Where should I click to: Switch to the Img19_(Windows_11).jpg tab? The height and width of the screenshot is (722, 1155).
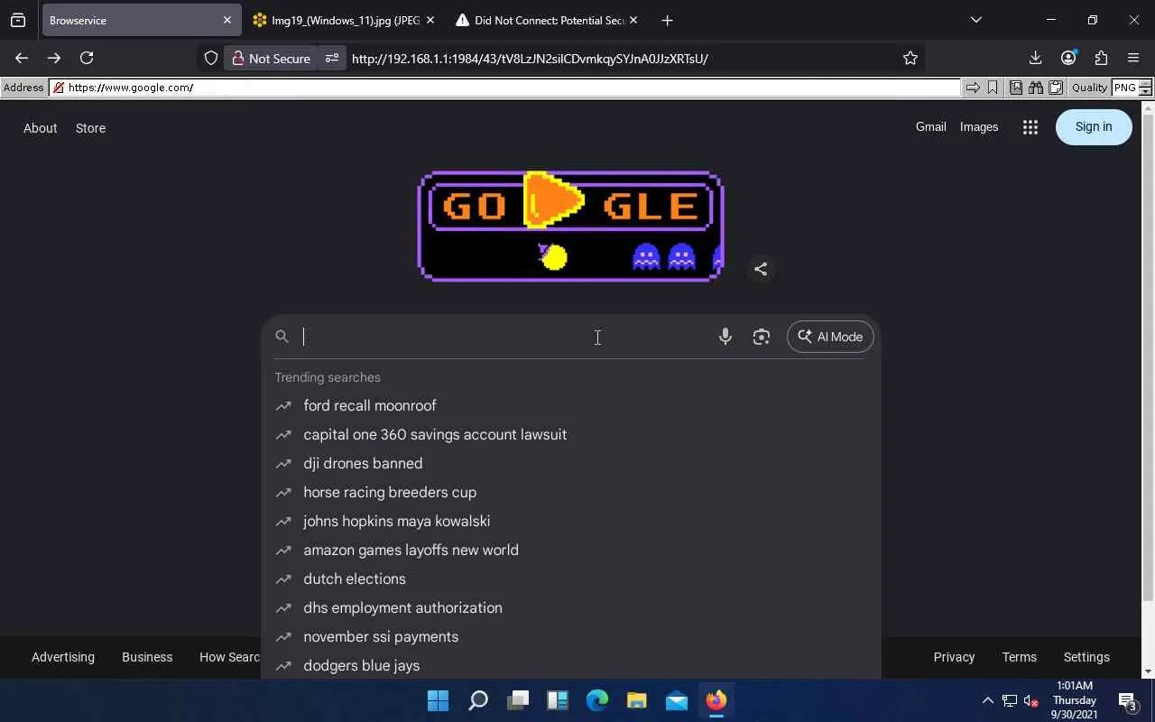pyautogui.click(x=343, y=20)
